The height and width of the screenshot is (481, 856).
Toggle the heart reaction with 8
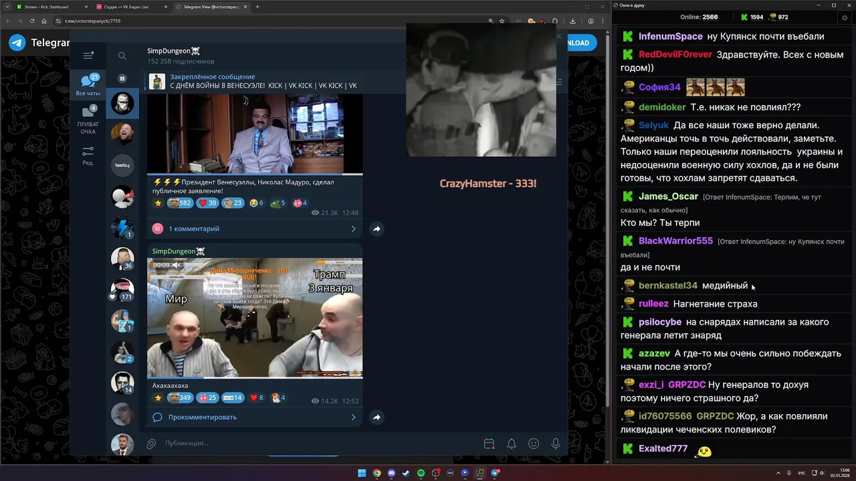tap(257, 397)
